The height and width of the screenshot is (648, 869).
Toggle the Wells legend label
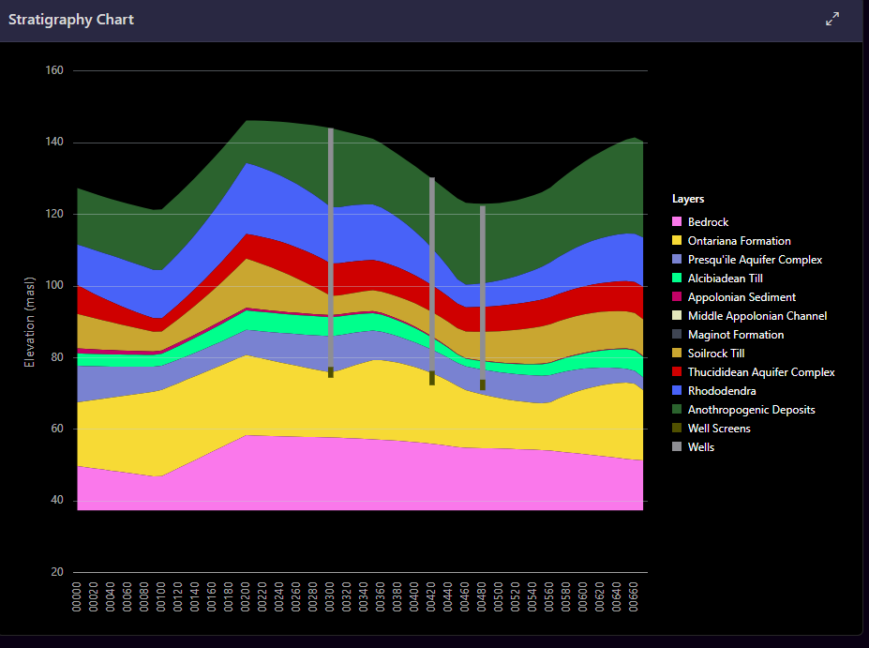[x=700, y=447]
